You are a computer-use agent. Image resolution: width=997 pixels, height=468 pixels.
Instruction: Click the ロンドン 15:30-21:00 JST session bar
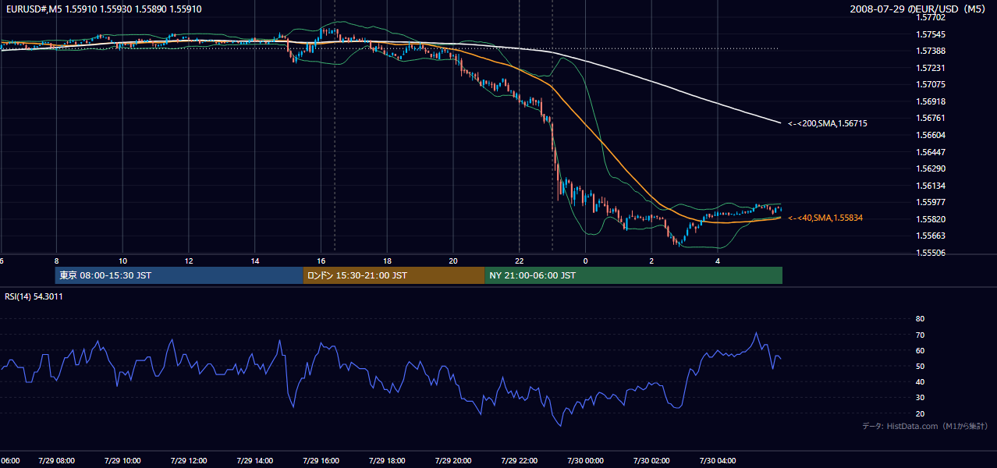393,275
